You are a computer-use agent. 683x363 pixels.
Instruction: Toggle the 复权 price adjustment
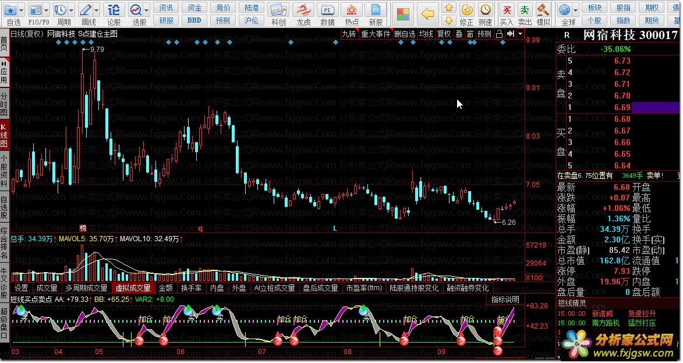click(444, 34)
